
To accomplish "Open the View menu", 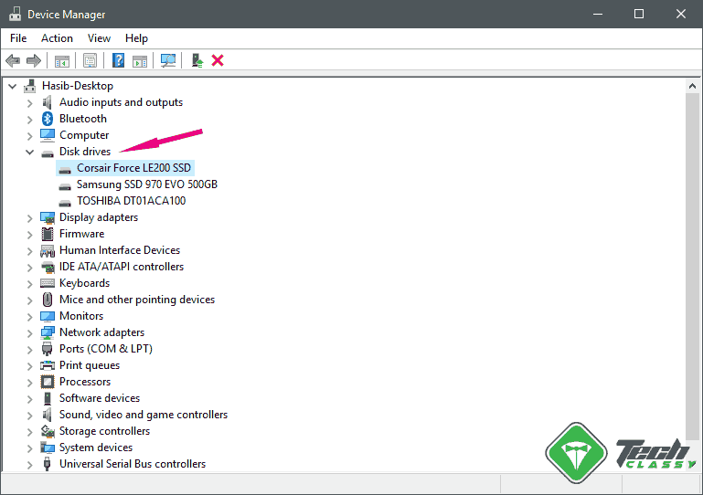I will click(99, 38).
